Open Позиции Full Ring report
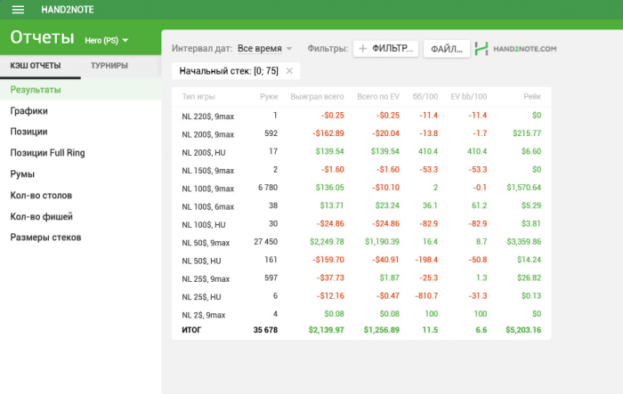 [47, 153]
